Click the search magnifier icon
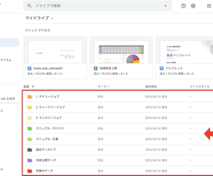 (29, 6)
